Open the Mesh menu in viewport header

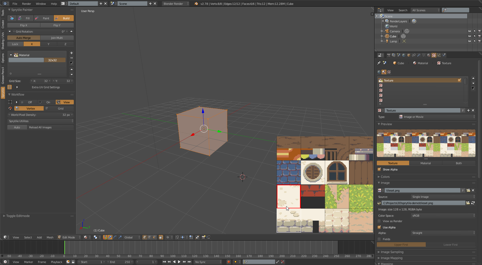pyautogui.click(x=50, y=237)
